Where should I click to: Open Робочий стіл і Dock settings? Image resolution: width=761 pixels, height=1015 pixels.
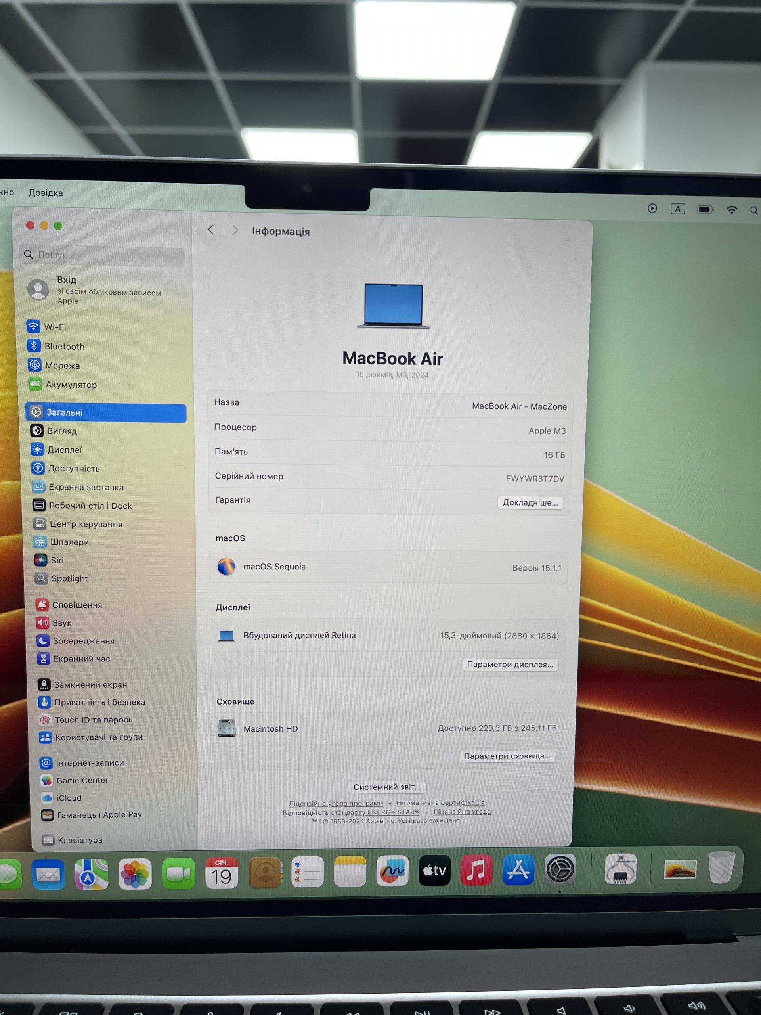[x=82, y=505]
